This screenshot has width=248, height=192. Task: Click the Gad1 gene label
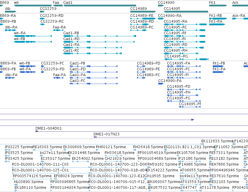coord(68,3)
